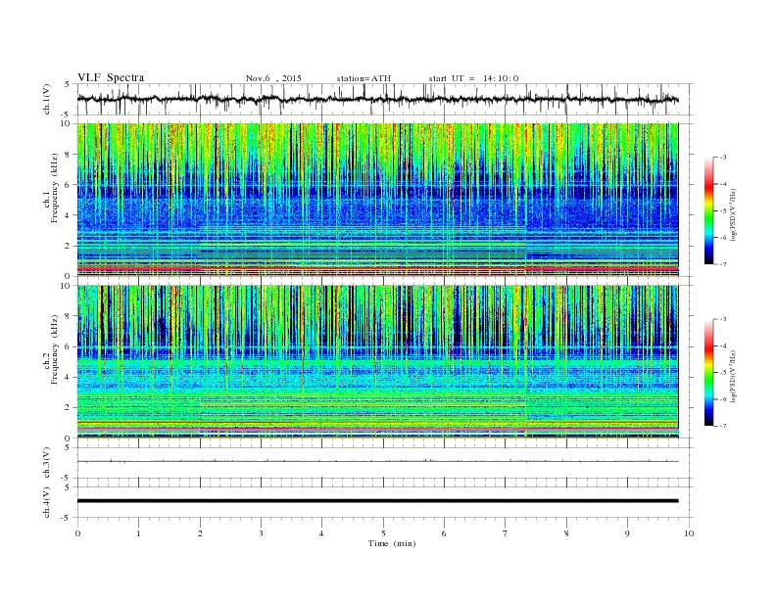Image resolution: width=776 pixels, height=599 pixels.
Task: Click the 'Time (min)' x-axis label
Action: 392,543
